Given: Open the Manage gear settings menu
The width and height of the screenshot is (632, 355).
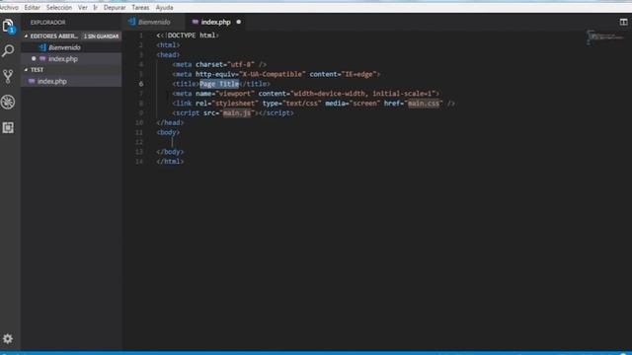Looking at the screenshot, I should 8,338.
